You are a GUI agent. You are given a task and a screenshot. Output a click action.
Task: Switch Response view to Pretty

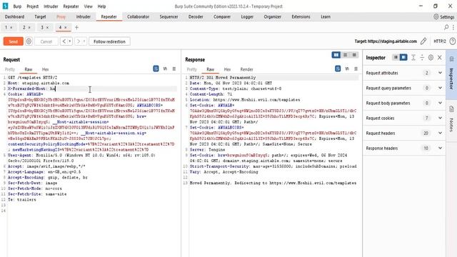pos(191,69)
